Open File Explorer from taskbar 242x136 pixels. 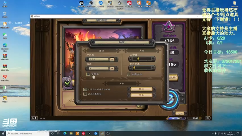click(x=71, y=133)
